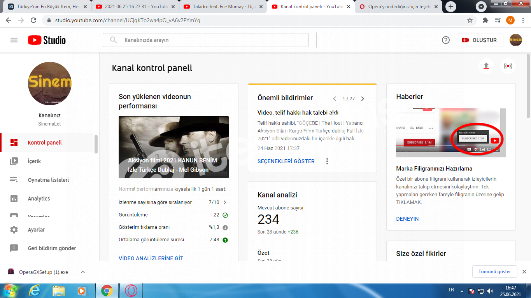Screen dimensions: 531x298
Task: Open Kontrol paneli in sidebar
Action: pos(47,143)
